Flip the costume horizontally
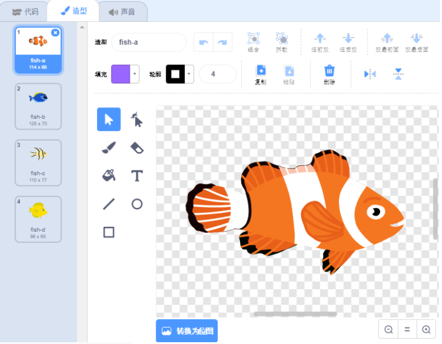This screenshot has height=344, width=442. pos(370,74)
